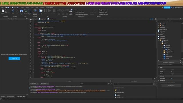This screenshot has width=183, height=103.
Task: Open the Script editor tab
Action: (41, 19)
